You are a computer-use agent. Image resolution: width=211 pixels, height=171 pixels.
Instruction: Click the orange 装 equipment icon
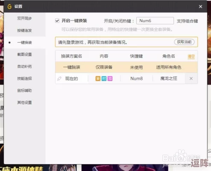point(98,79)
